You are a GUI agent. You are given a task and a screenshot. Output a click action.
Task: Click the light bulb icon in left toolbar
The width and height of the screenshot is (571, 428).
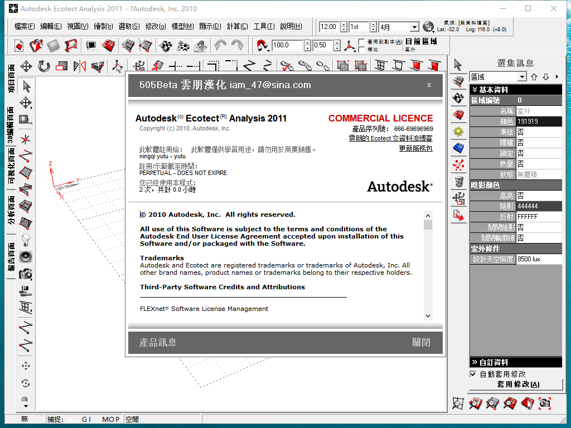pos(26,240)
